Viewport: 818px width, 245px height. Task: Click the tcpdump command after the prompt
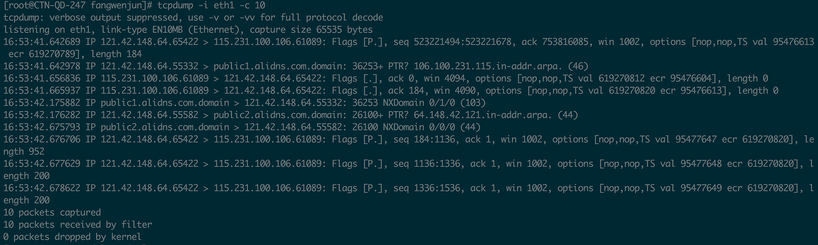click(x=211, y=5)
